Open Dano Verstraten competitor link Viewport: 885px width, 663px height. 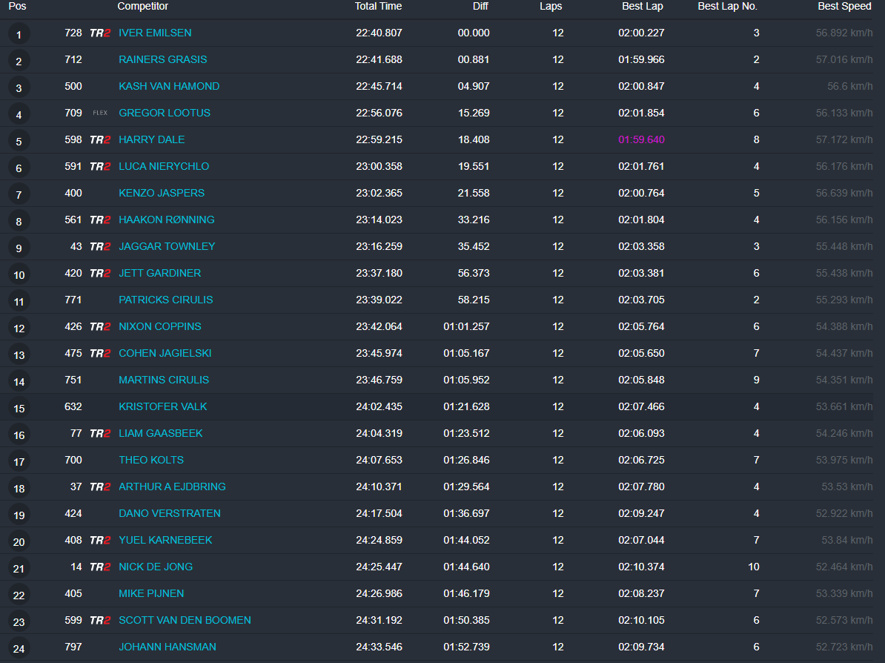tap(169, 513)
